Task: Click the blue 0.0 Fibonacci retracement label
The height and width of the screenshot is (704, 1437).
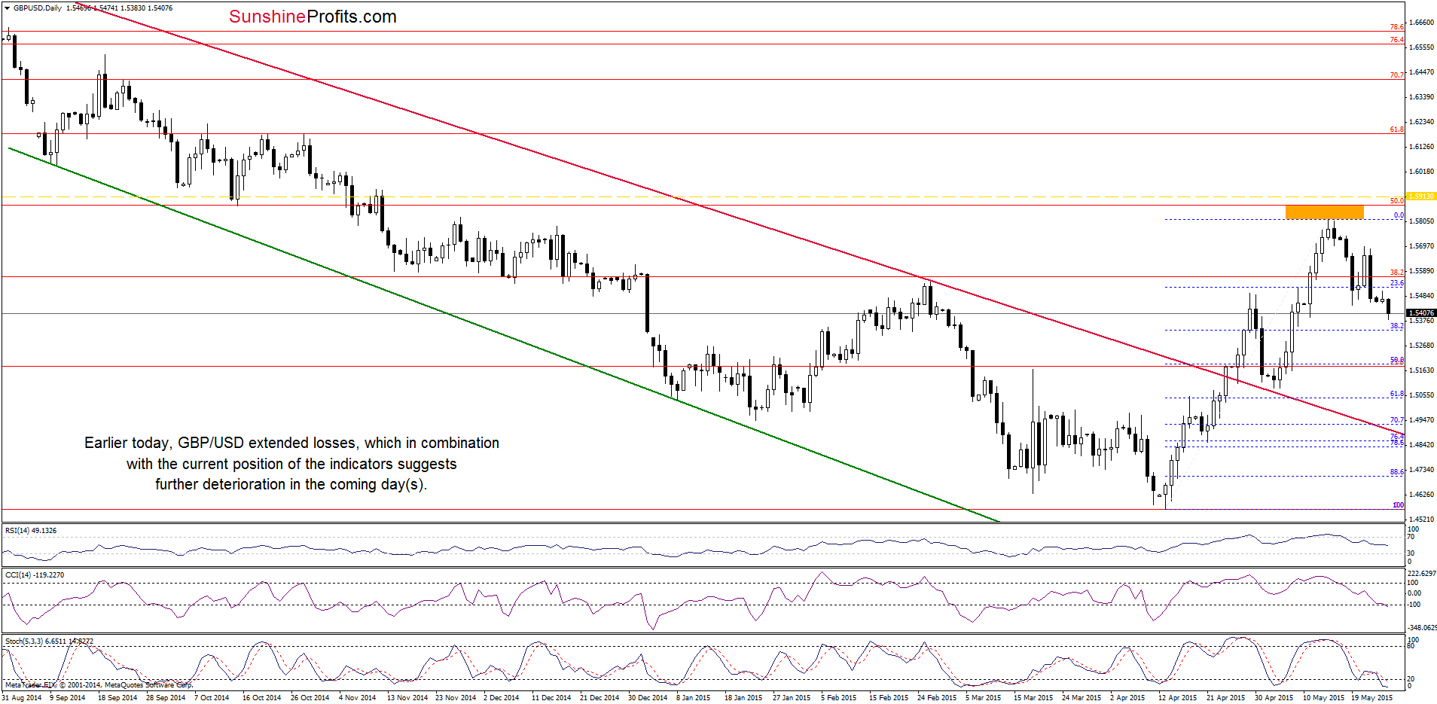Action: tap(1399, 215)
